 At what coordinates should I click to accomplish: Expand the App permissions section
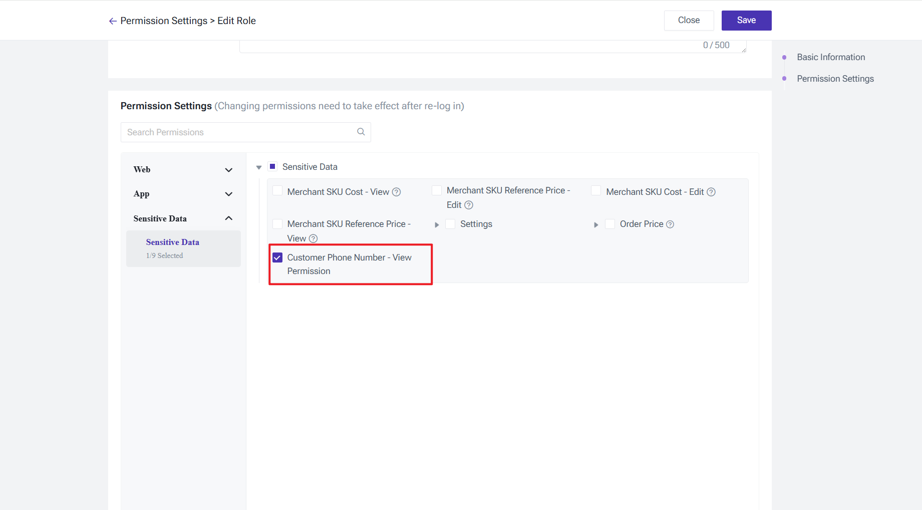(228, 194)
